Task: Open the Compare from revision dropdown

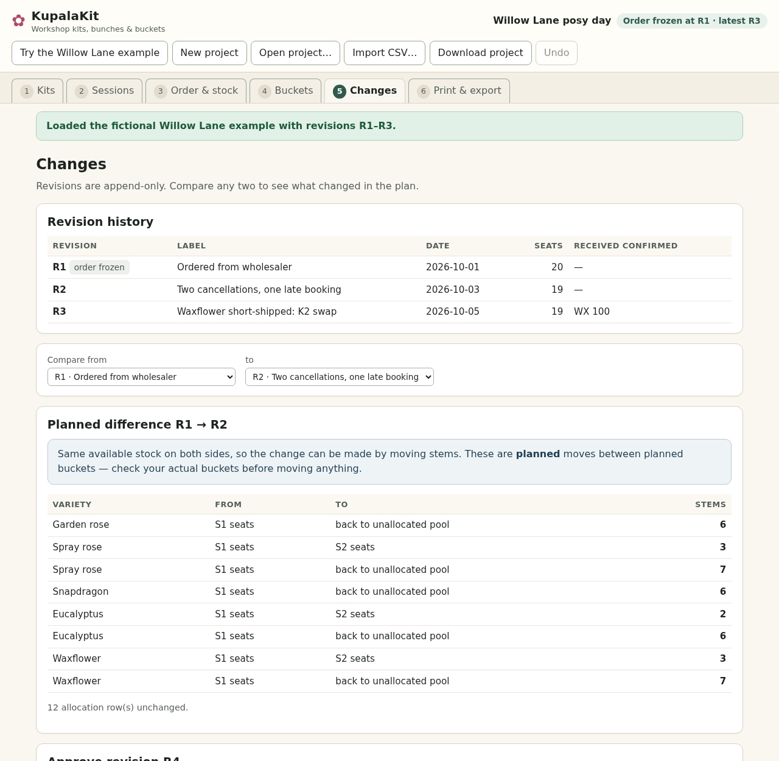Action: [141, 377]
